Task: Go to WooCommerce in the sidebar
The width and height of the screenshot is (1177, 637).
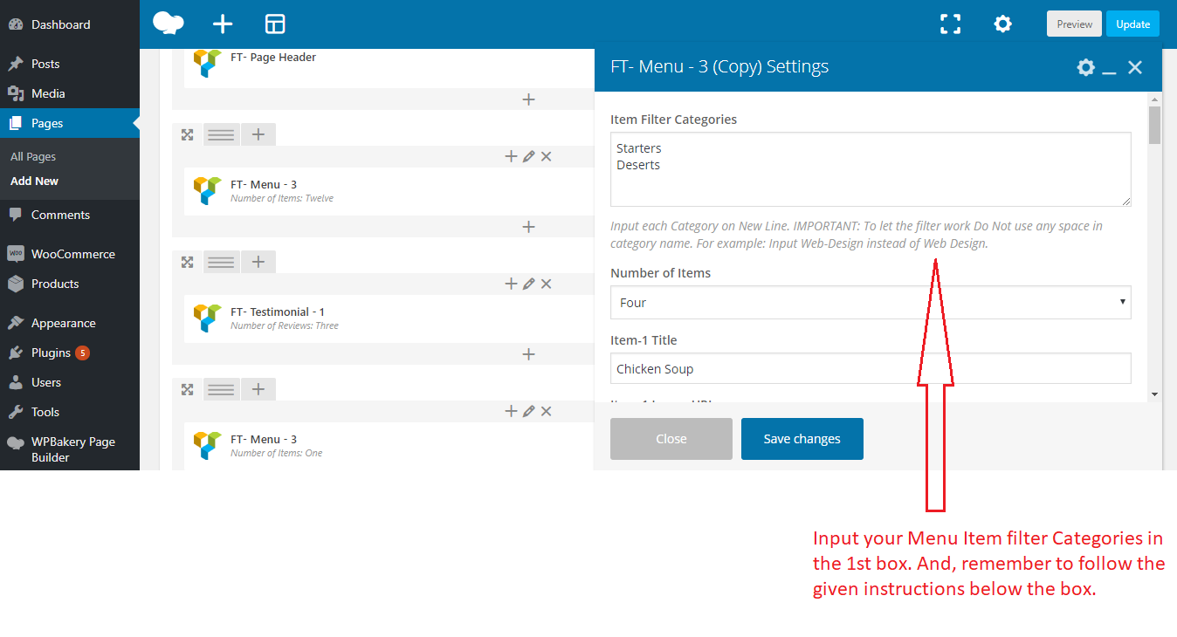Action: pos(72,254)
